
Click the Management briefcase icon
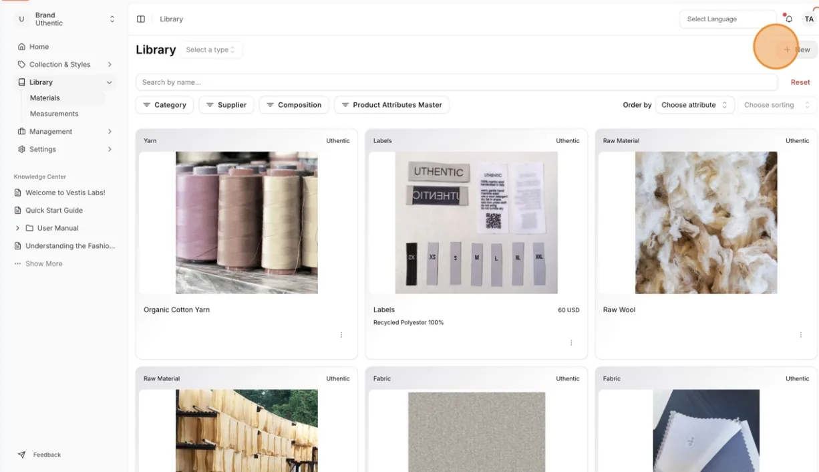click(22, 132)
